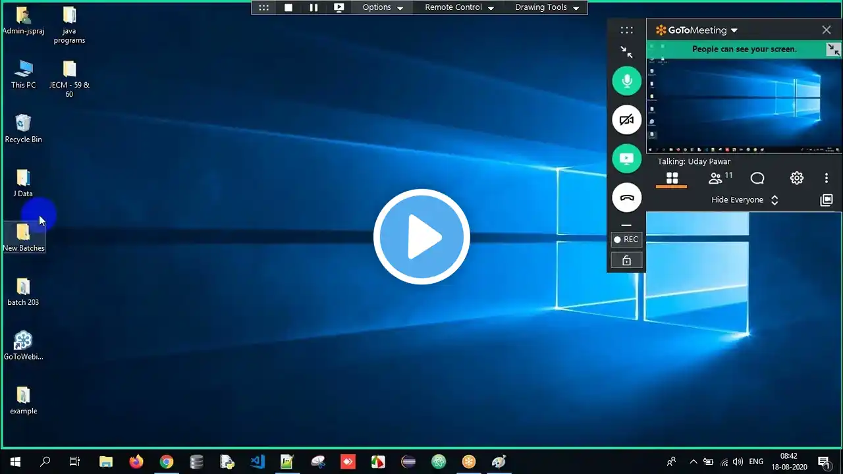Open the database app icon on the taskbar
This screenshot has width=843, height=474.
(196, 462)
